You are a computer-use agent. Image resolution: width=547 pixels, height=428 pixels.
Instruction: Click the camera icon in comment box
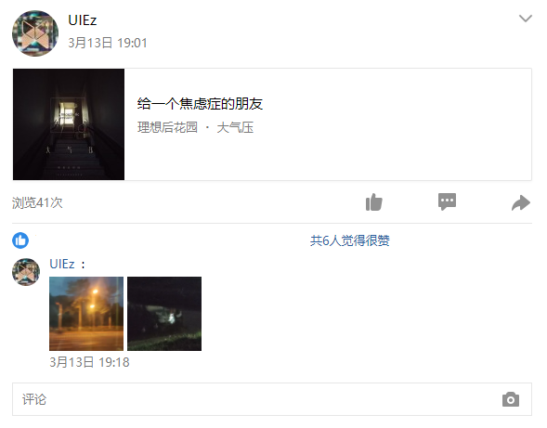tap(511, 399)
